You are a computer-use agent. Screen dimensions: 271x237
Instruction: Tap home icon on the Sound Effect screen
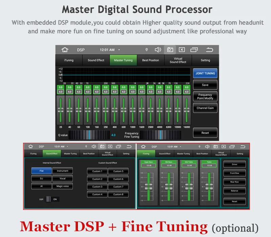[30, 146]
